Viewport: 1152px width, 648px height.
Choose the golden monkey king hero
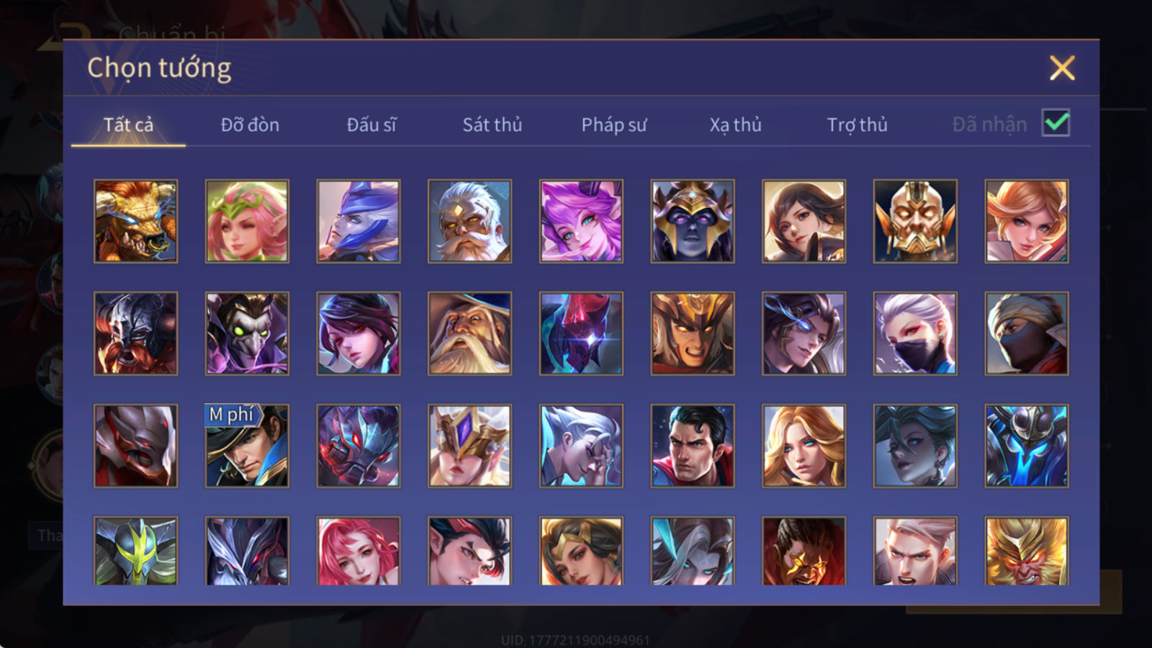pos(1027,551)
